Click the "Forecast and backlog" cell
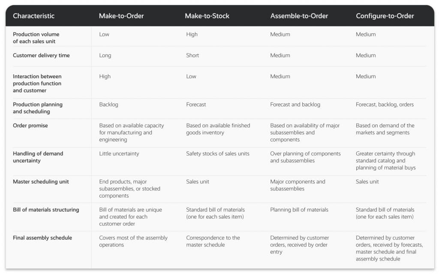This screenshot has width=439, height=275. (295, 105)
